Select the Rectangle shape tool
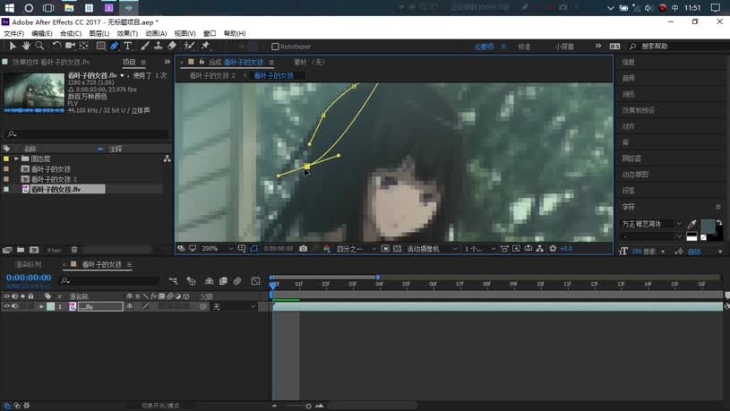Viewport: 730px width, 411px height. [x=100, y=46]
